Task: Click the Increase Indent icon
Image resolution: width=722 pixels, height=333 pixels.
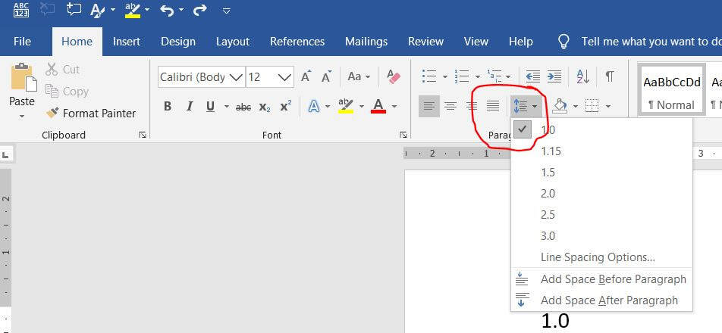Action: point(554,76)
